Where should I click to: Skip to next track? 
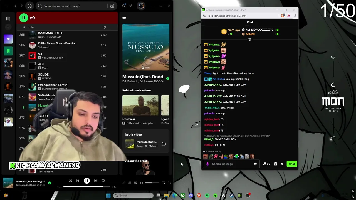[x=96, y=181]
